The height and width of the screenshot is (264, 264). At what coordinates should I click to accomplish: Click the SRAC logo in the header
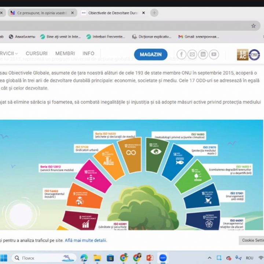click(248, 55)
